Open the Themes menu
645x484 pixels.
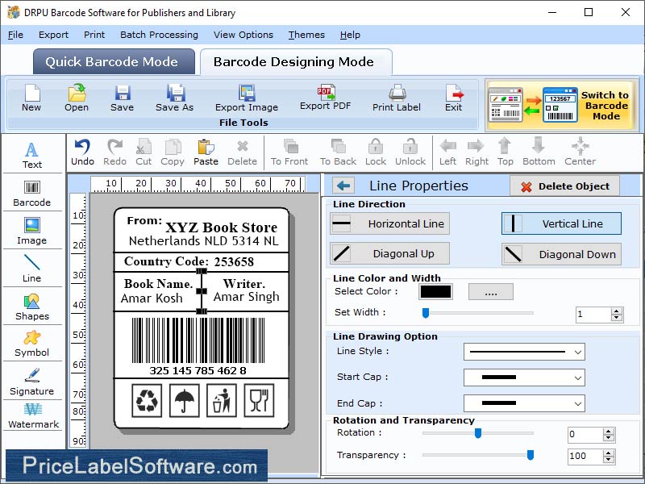pos(306,35)
